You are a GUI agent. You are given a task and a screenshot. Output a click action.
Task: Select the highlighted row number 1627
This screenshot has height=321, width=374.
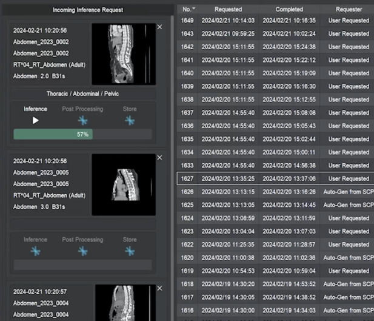click(x=187, y=178)
